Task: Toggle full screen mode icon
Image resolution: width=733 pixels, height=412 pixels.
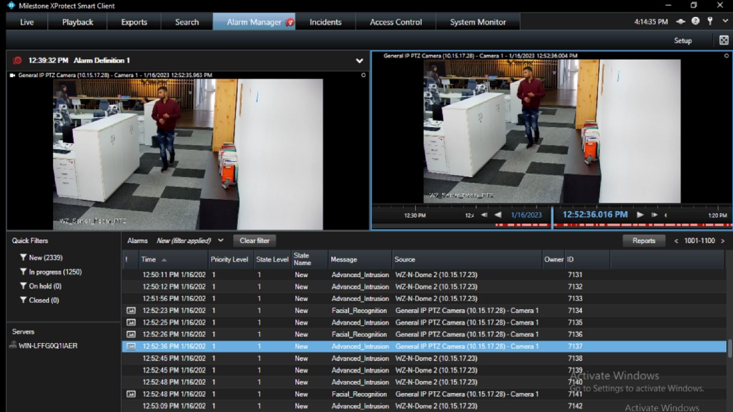Action: point(724,40)
